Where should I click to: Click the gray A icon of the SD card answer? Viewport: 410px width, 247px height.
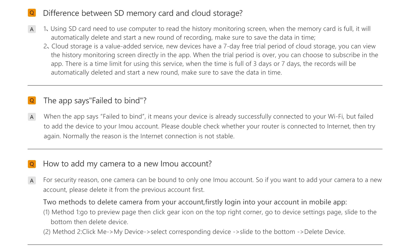click(32, 29)
